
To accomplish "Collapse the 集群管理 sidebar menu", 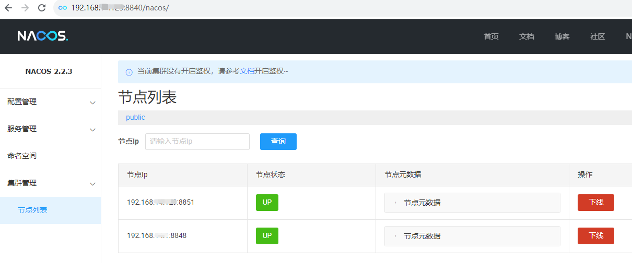I will tap(51, 183).
